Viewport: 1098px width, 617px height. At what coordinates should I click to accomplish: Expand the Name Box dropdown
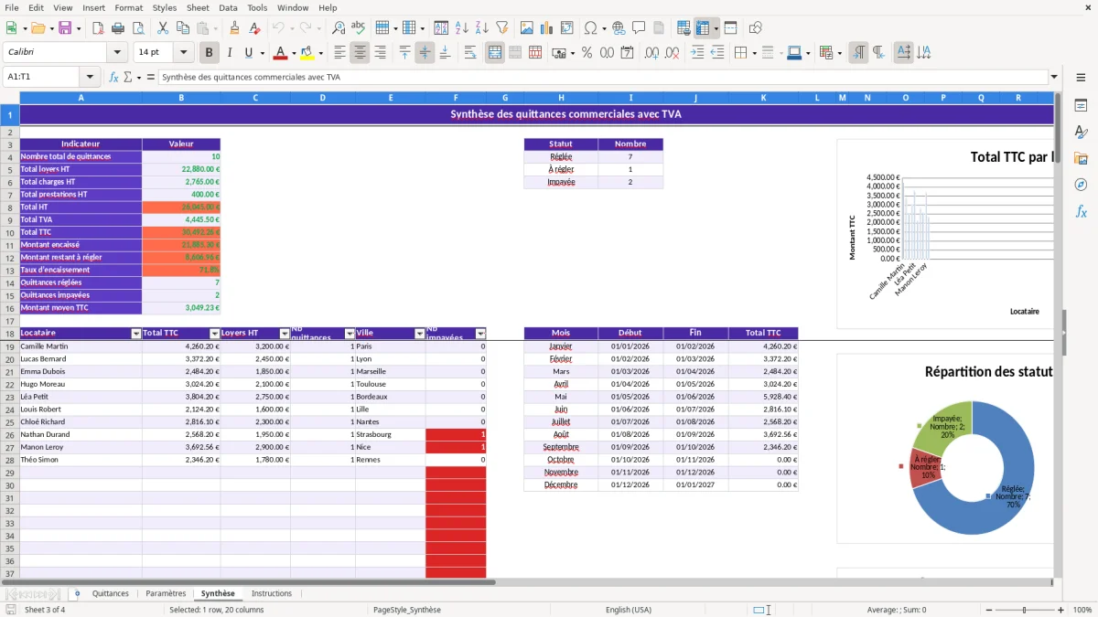tap(90, 77)
